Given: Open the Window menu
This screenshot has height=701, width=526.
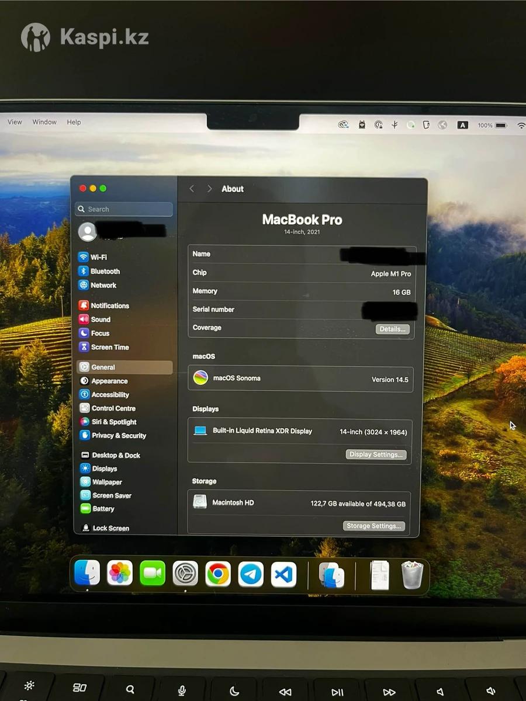Looking at the screenshot, I should pos(44,122).
